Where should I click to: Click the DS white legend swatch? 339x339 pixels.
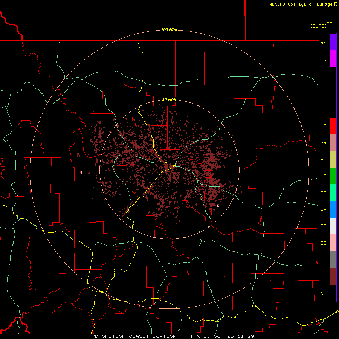coord(333,226)
